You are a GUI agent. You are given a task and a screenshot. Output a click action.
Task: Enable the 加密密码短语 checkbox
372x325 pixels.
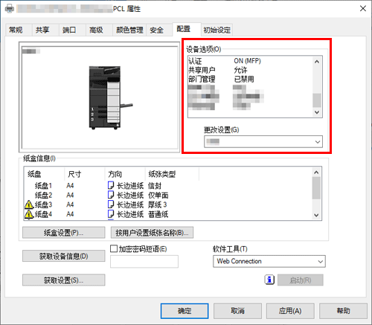point(114,248)
